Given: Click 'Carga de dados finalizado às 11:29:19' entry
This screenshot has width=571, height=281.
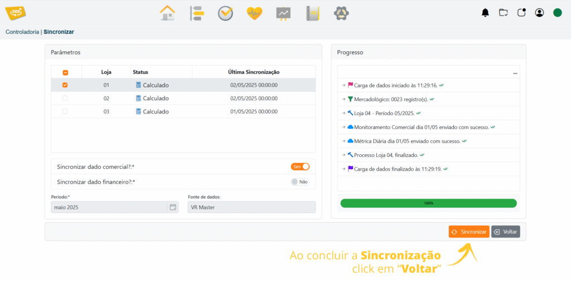Looking at the screenshot, I should coord(429,169).
